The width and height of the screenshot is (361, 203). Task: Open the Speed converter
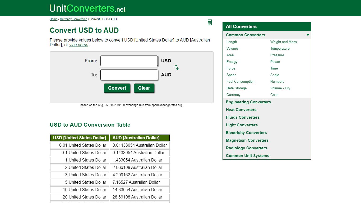pos(231,75)
